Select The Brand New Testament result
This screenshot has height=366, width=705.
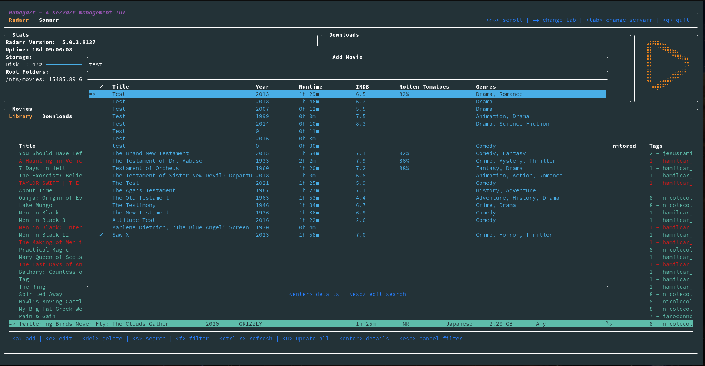[x=150, y=153]
